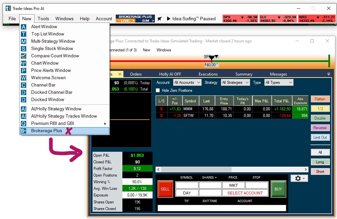Close the partially hidden Positions tab
Viewport: 337px width, 219px height.
(x=120, y=74)
